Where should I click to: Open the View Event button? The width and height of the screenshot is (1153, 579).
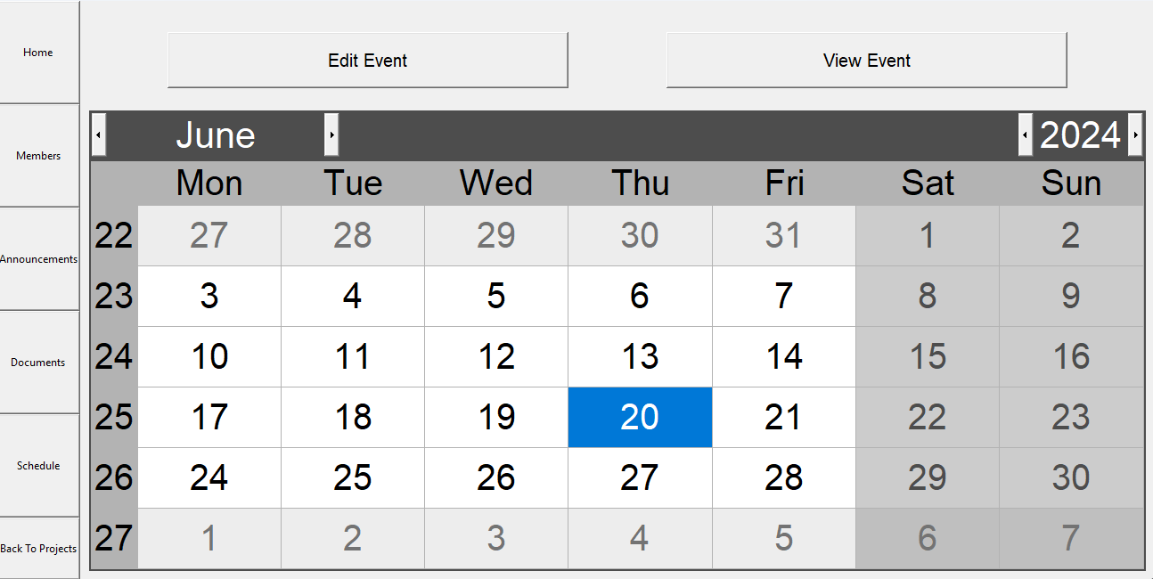(x=866, y=61)
